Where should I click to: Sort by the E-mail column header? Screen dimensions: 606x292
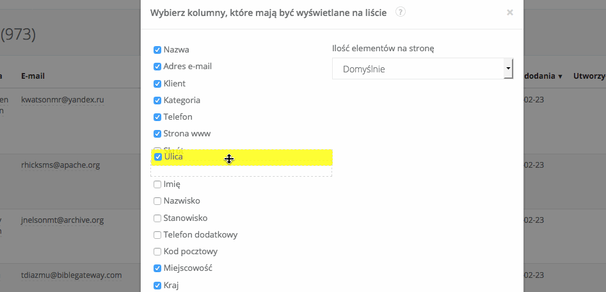(33, 76)
